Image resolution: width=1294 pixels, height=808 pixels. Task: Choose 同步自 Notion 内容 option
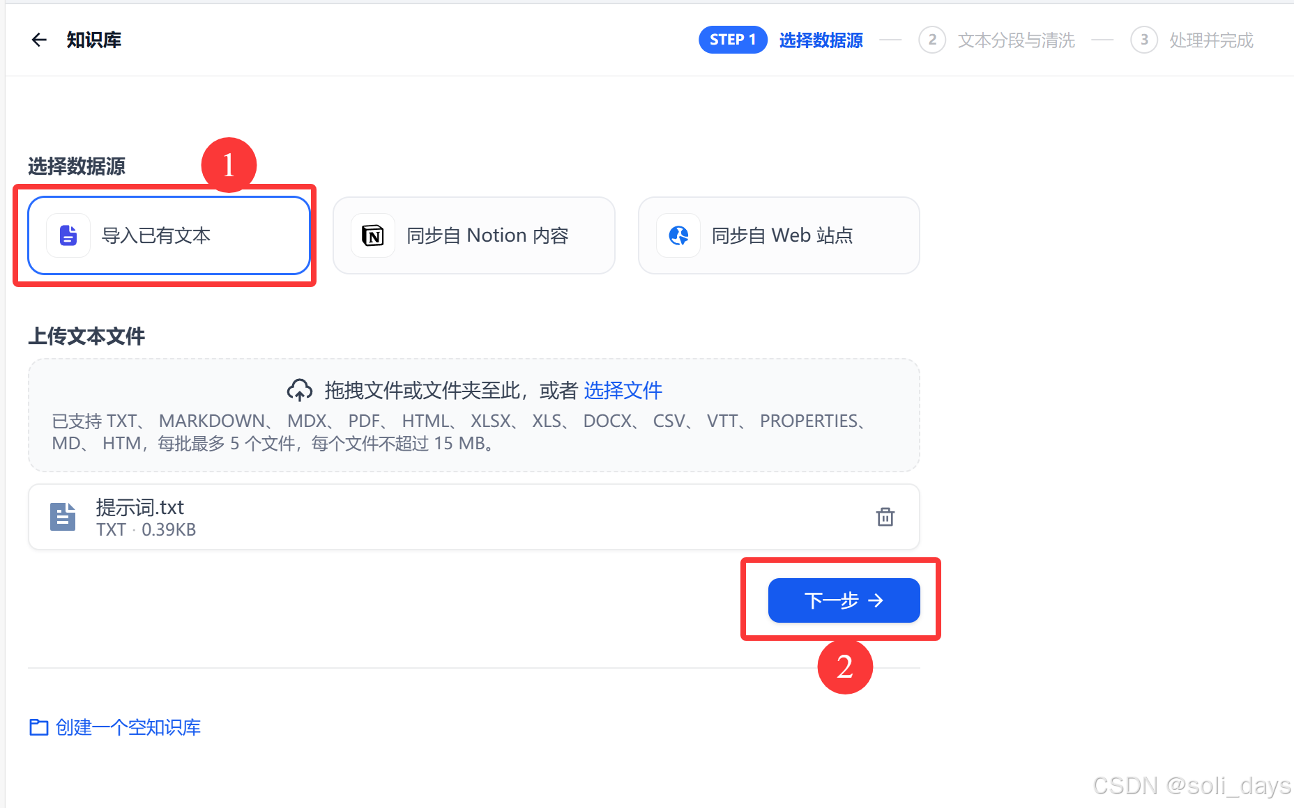tap(474, 235)
